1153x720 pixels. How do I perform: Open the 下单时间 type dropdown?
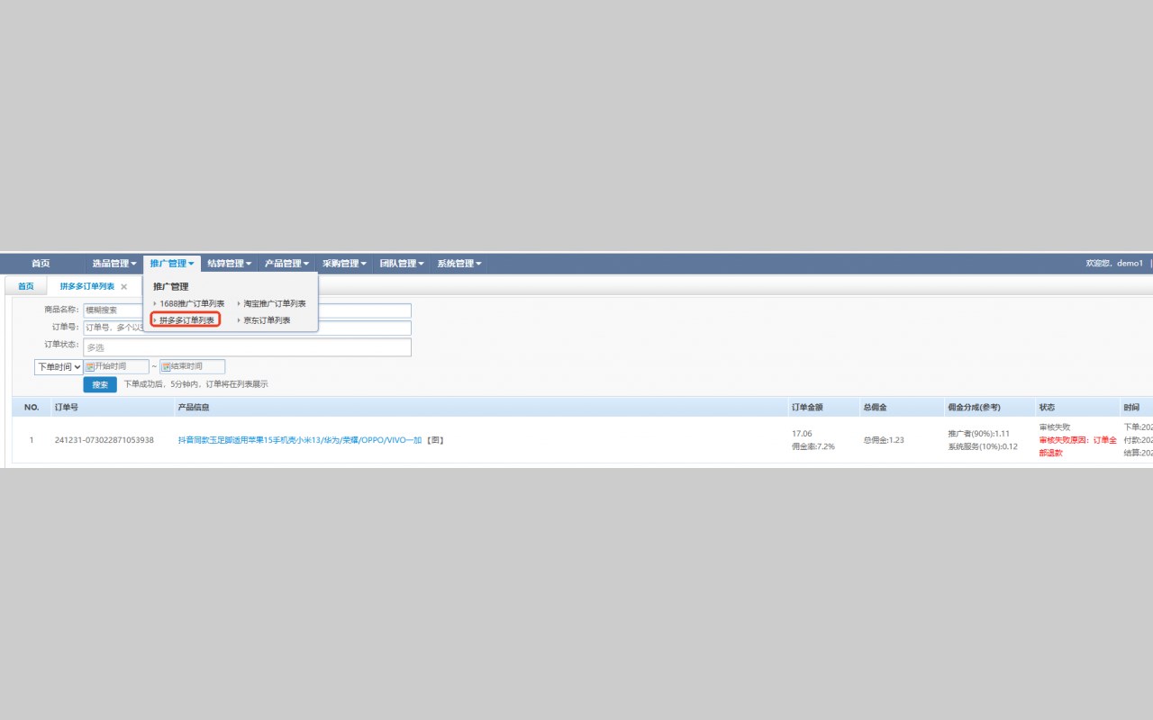click(59, 367)
